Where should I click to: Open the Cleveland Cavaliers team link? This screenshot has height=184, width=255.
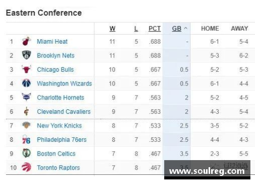[64, 112]
